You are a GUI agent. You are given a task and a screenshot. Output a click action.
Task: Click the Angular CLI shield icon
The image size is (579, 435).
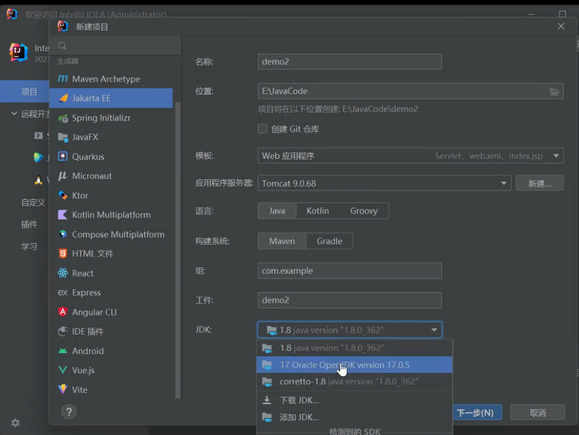62,312
